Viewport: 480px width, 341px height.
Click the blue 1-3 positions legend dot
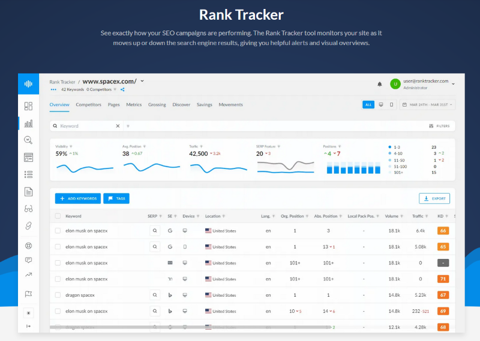tap(389, 147)
